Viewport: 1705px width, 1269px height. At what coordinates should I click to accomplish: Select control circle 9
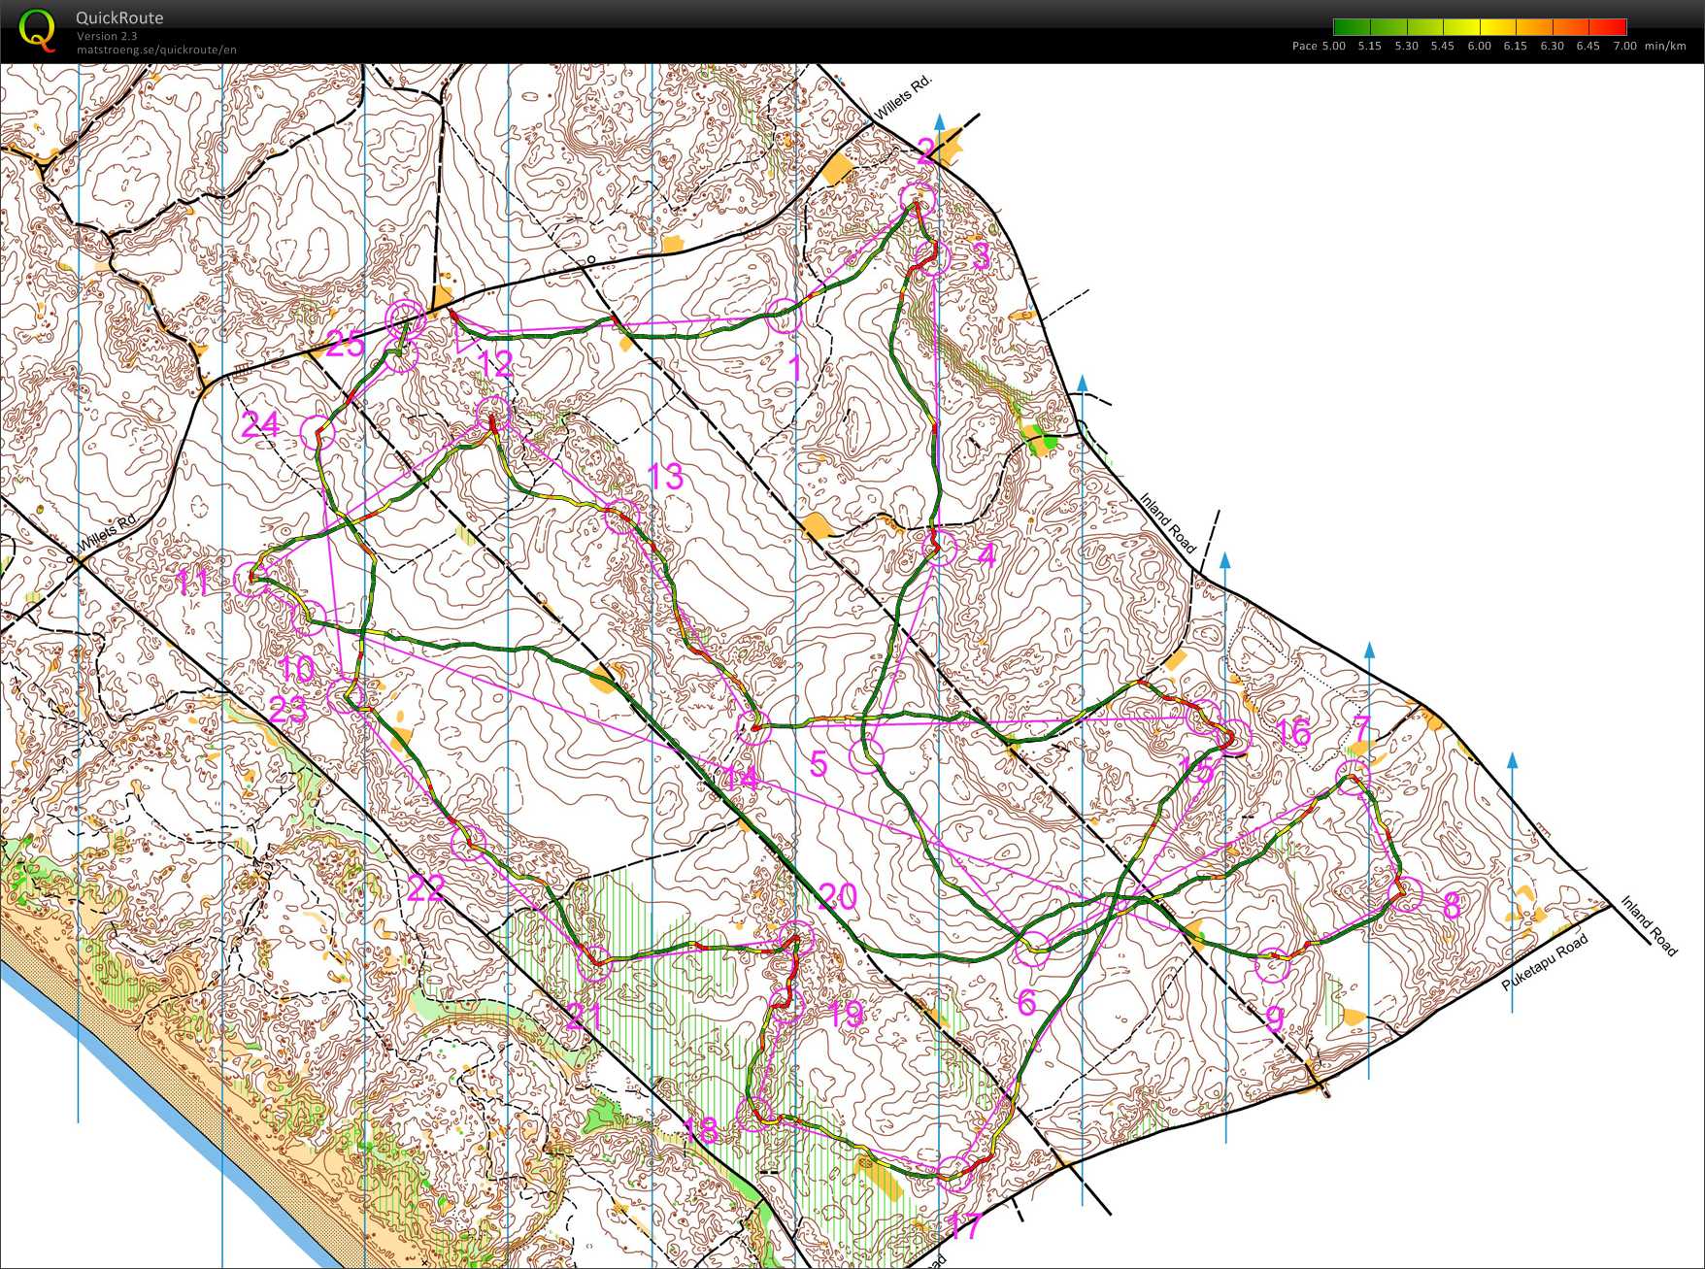point(1272,966)
